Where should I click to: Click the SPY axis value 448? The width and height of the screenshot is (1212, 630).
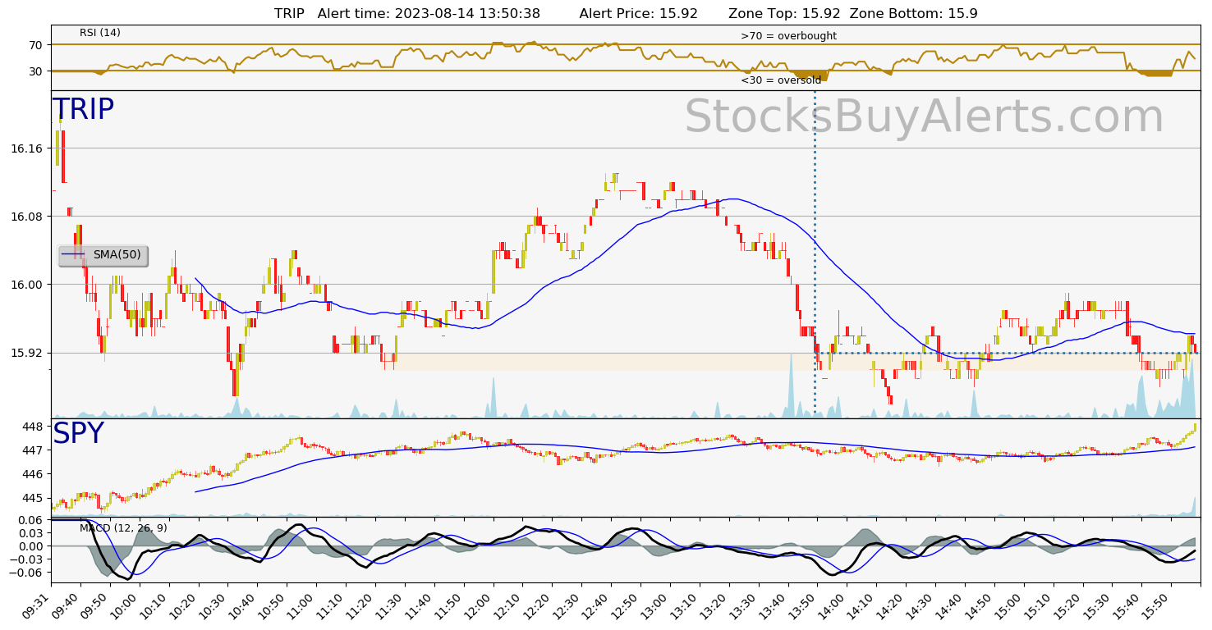click(32, 427)
